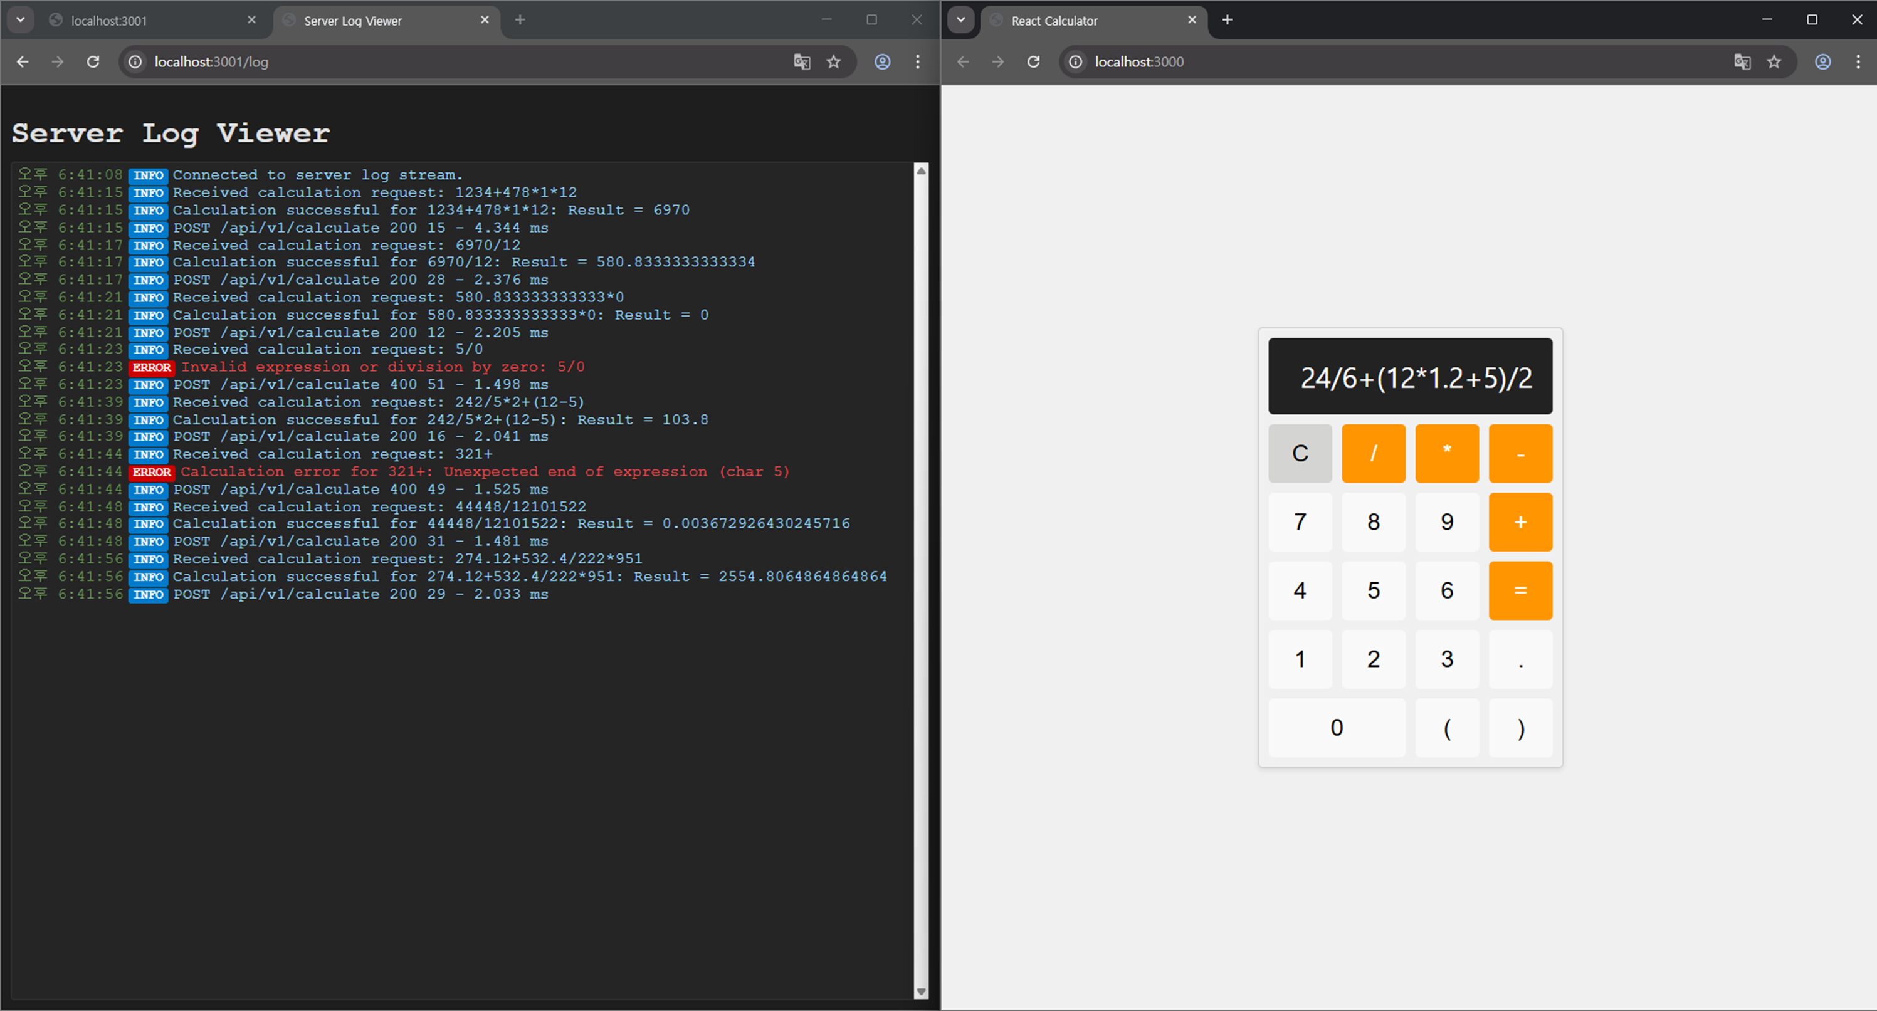Reload the React Calculator page
1877x1011 pixels.
[x=1033, y=62]
